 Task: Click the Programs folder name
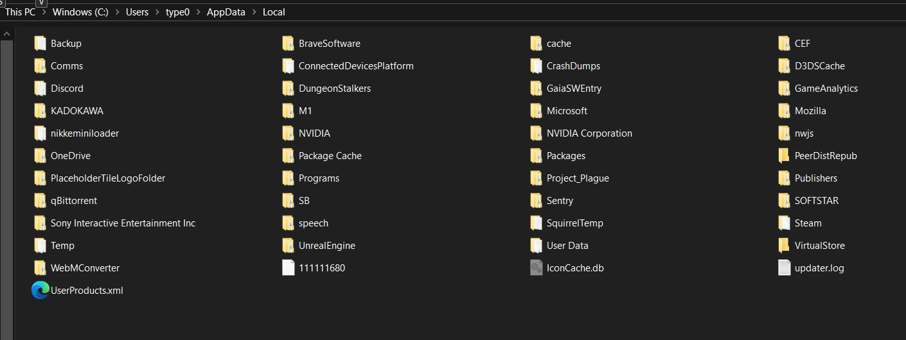319,178
